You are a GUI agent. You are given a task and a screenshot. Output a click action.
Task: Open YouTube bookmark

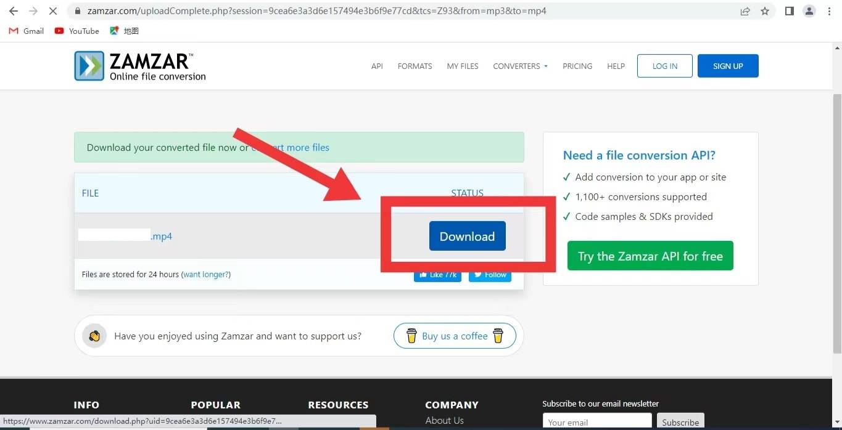[x=76, y=31]
